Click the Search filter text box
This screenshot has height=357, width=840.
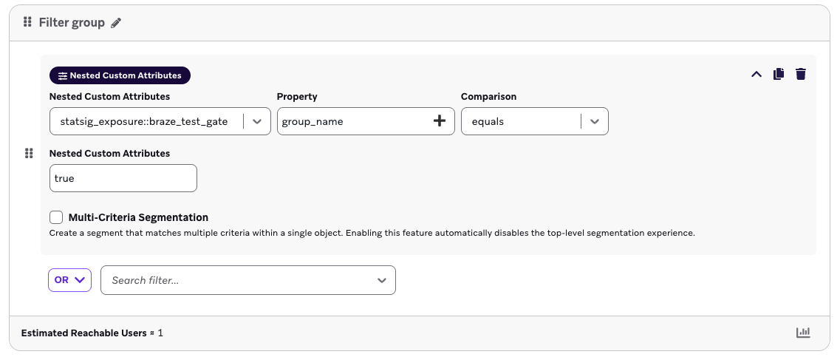point(236,280)
